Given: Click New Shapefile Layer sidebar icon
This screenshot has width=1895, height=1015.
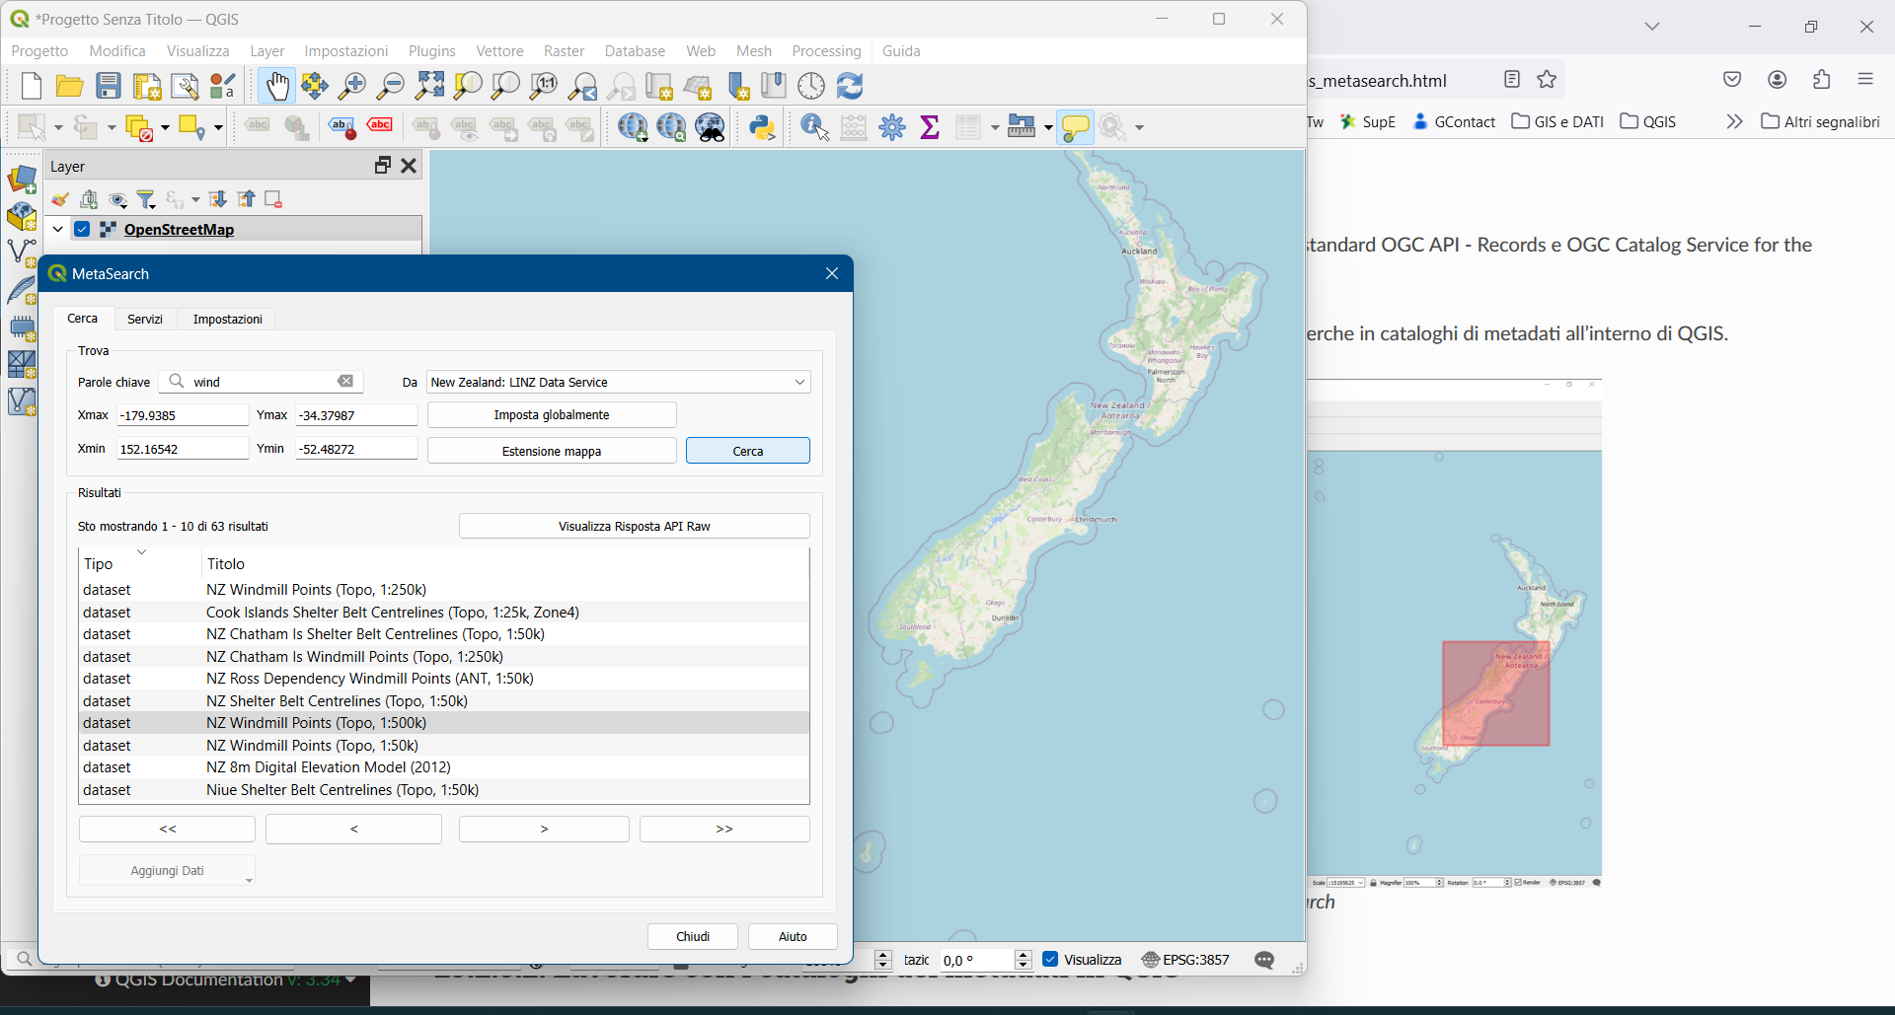Looking at the screenshot, I should 22,253.
